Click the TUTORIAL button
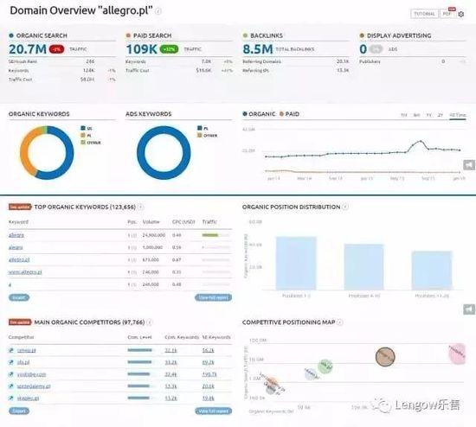The width and height of the screenshot is (476, 427). [424, 14]
